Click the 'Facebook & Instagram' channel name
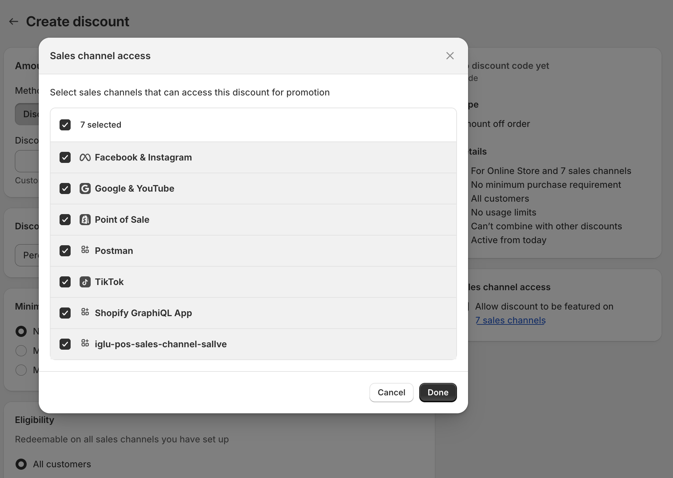The height and width of the screenshot is (478, 673). pos(143,157)
